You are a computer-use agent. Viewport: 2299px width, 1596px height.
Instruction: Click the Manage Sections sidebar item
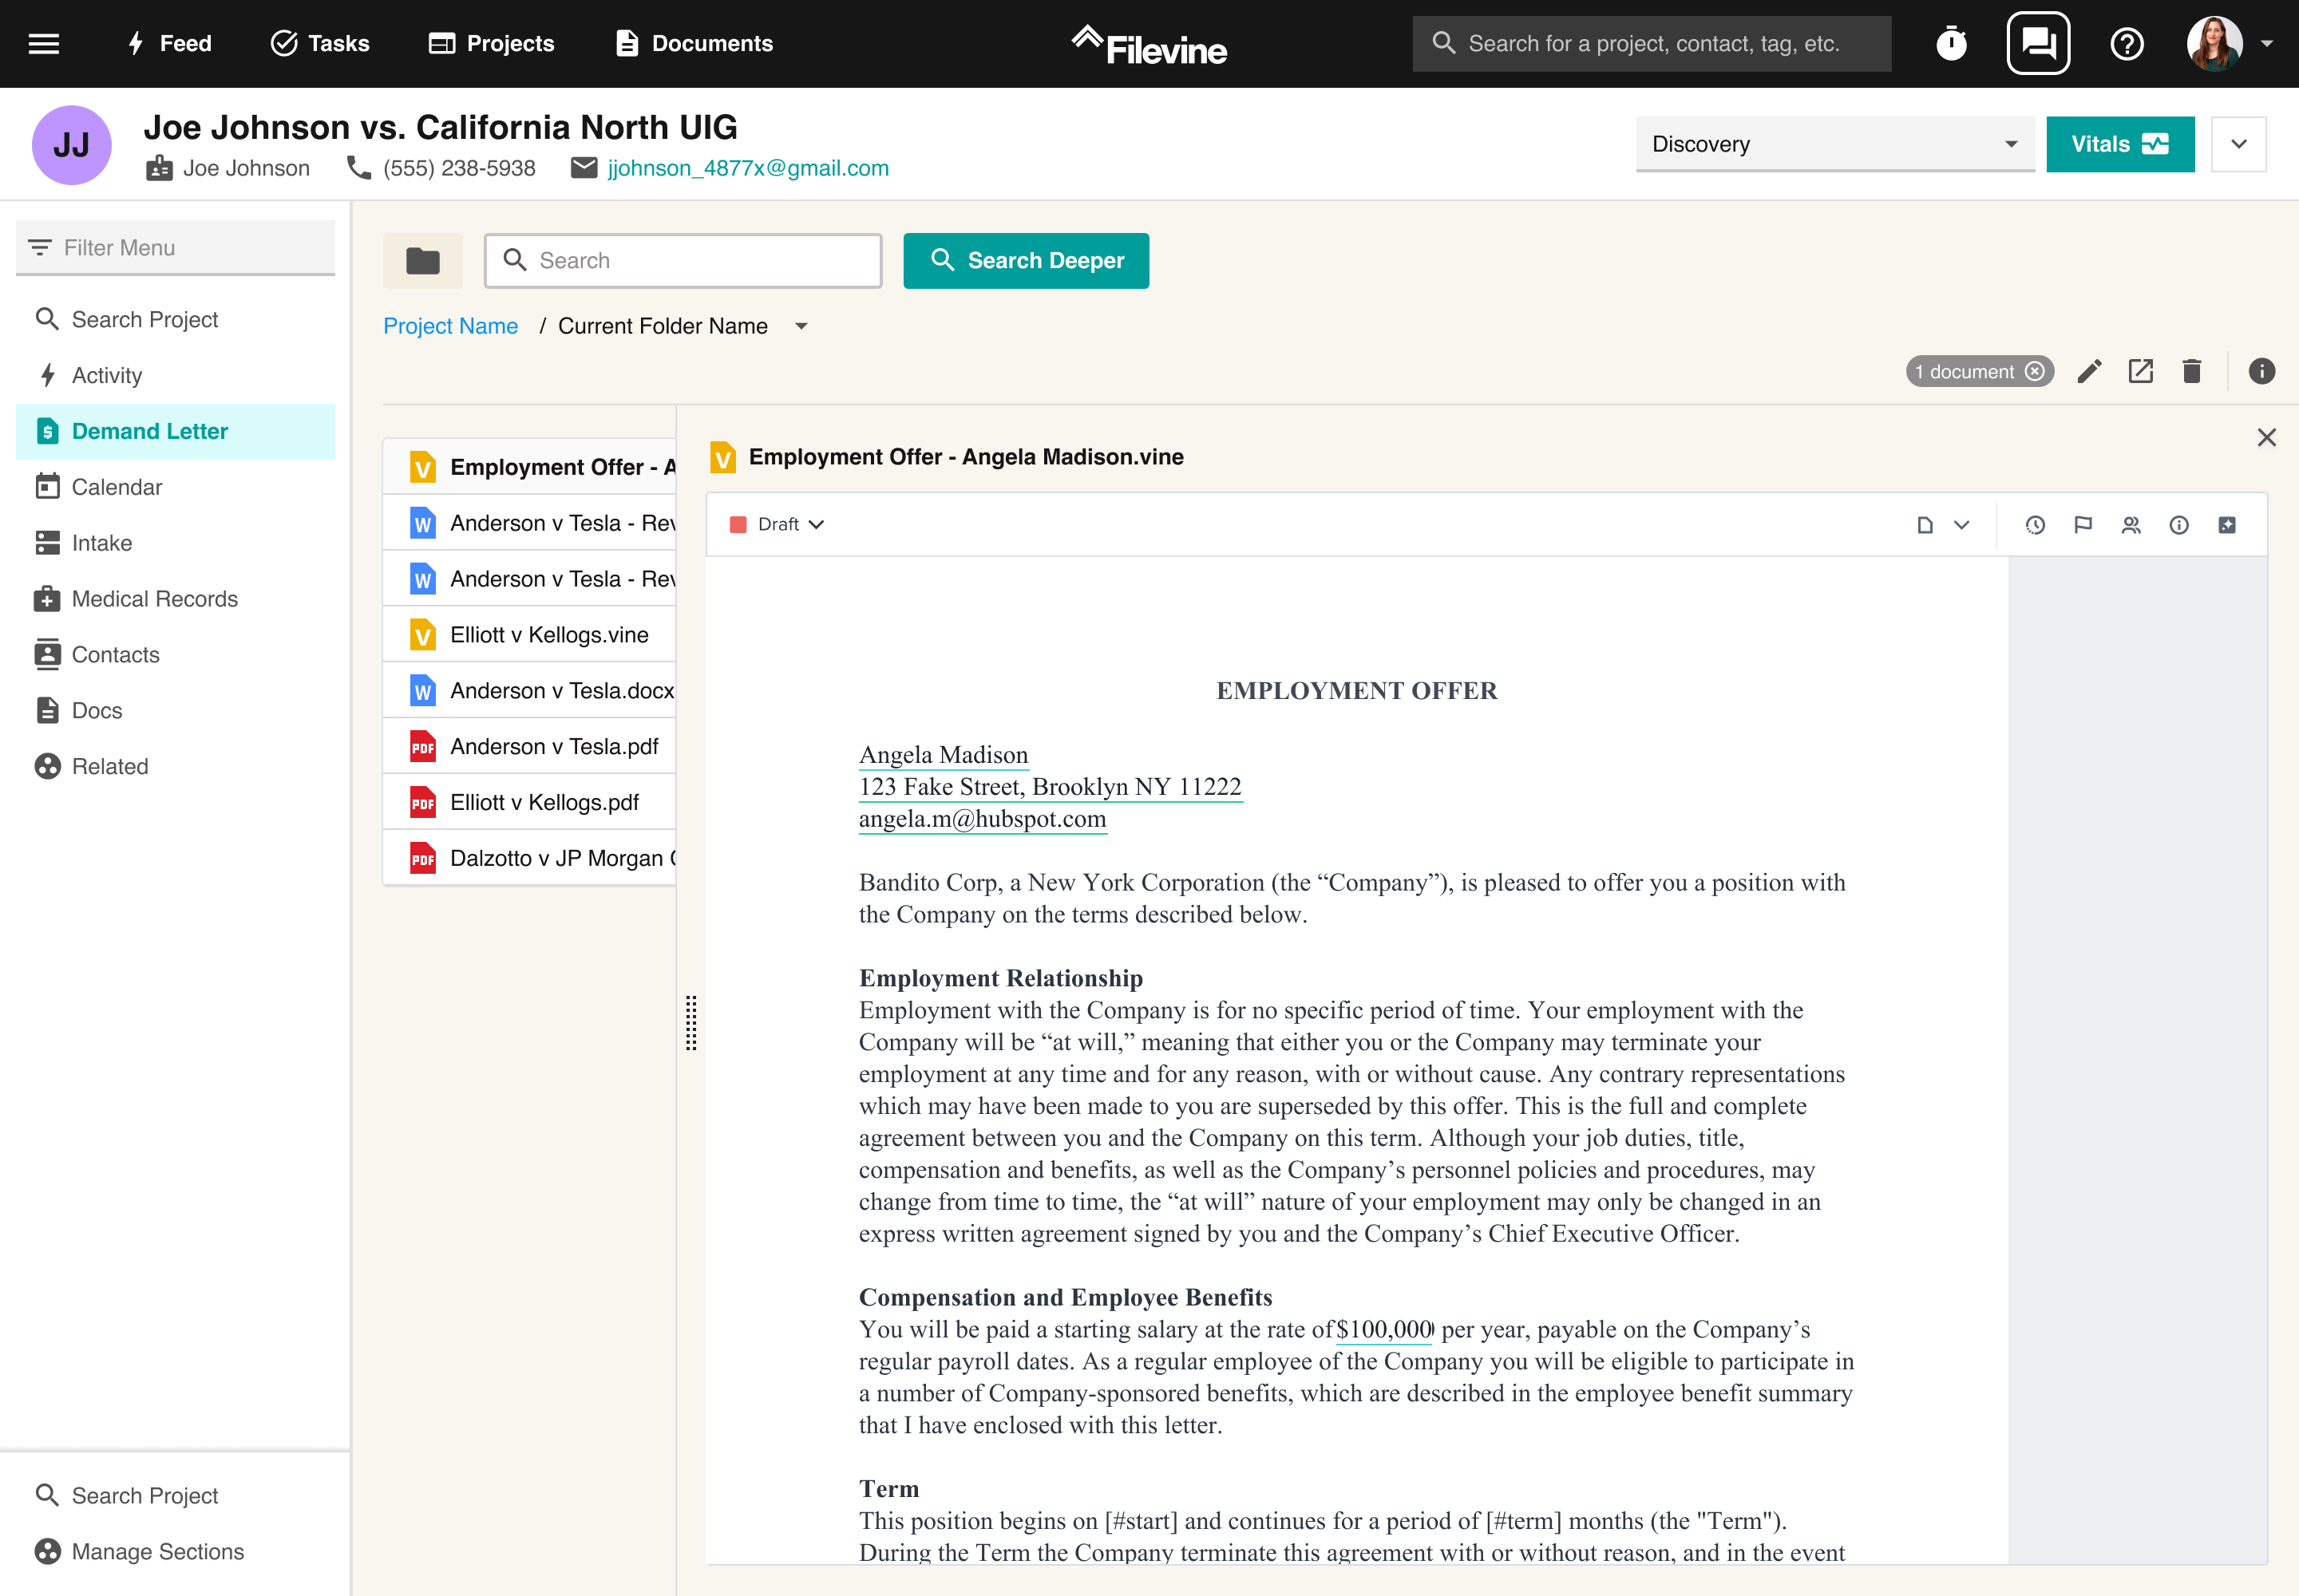[176, 1551]
